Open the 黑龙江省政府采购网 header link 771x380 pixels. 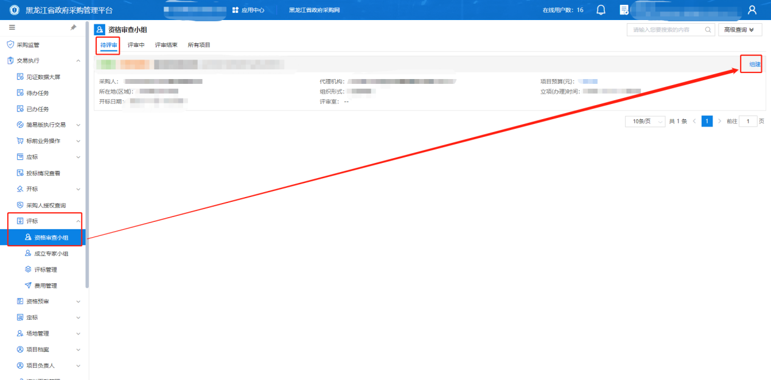click(x=314, y=10)
